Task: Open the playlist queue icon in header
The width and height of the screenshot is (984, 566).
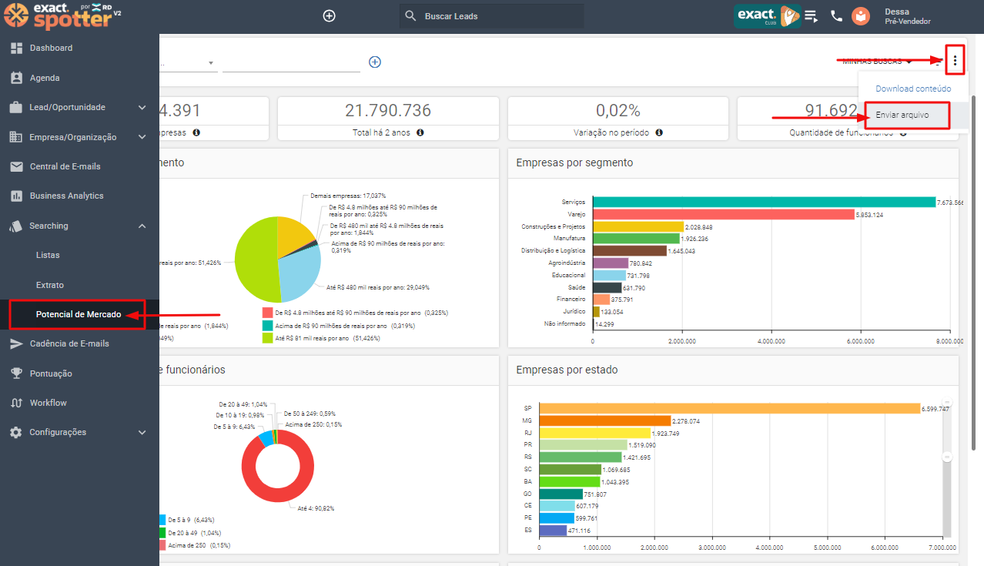Action: tap(812, 15)
